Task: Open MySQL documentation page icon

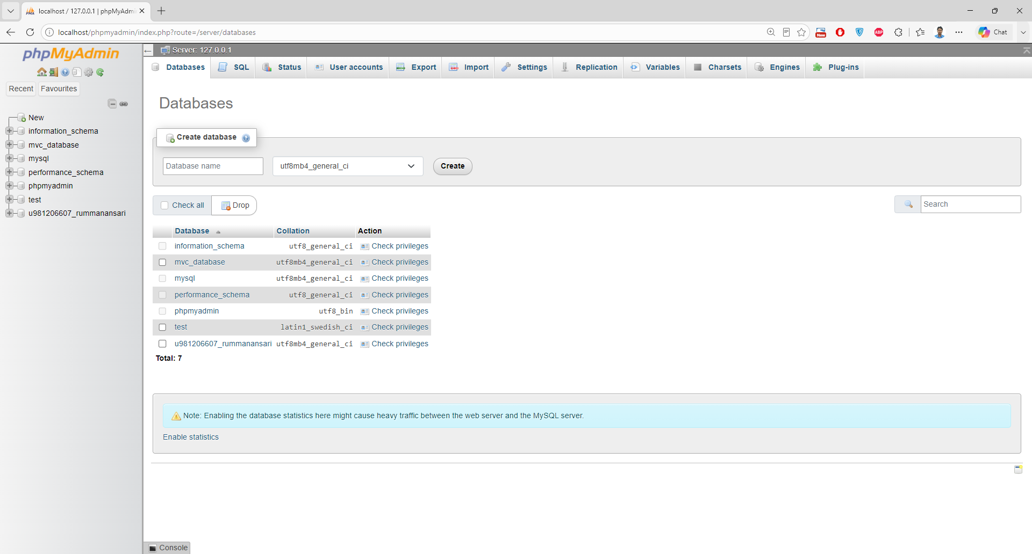Action: coord(77,72)
